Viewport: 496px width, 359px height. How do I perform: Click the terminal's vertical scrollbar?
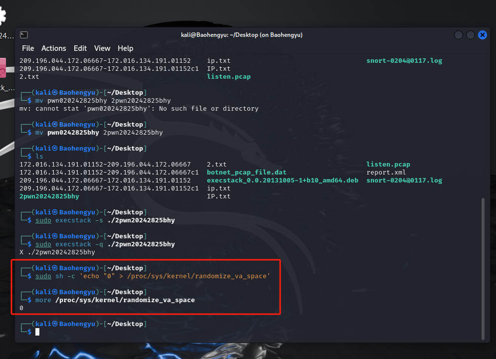tap(483, 268)
